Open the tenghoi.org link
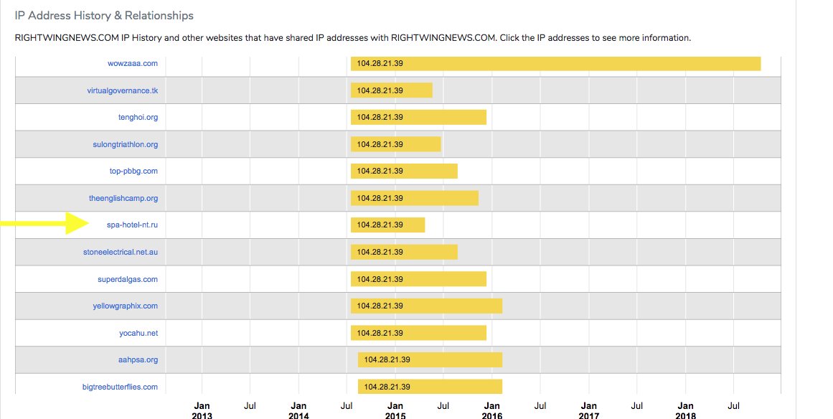 tap(138, 117)
